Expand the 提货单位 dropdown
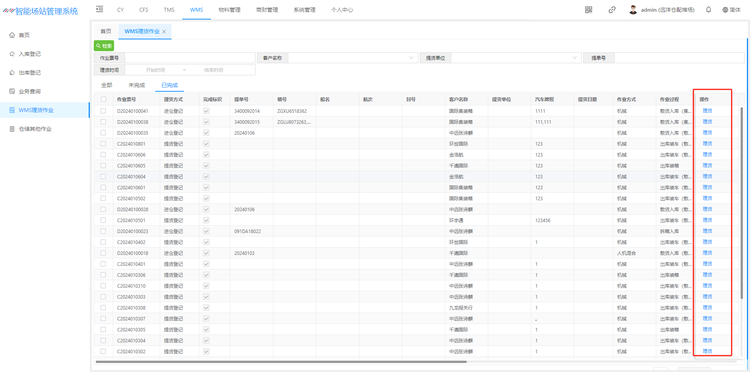The image size is (750, 372). tap(574, 58)
